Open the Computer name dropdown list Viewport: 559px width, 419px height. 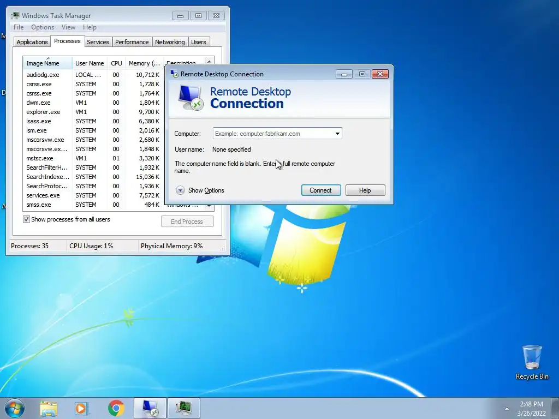coord(337,134)
